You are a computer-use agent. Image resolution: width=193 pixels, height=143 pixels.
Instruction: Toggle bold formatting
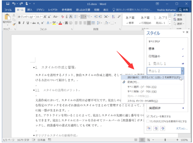click(x=19, y=23)
